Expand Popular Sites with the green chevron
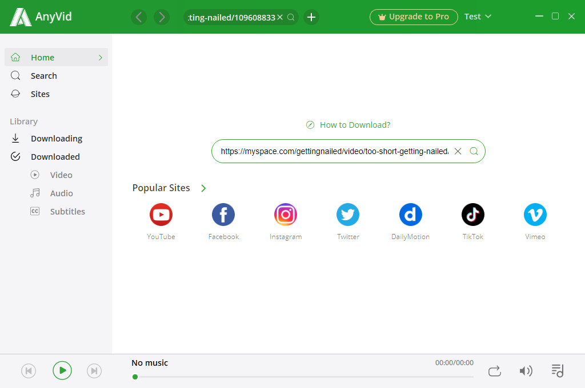585x388 pixels. [x=203, y=188]
